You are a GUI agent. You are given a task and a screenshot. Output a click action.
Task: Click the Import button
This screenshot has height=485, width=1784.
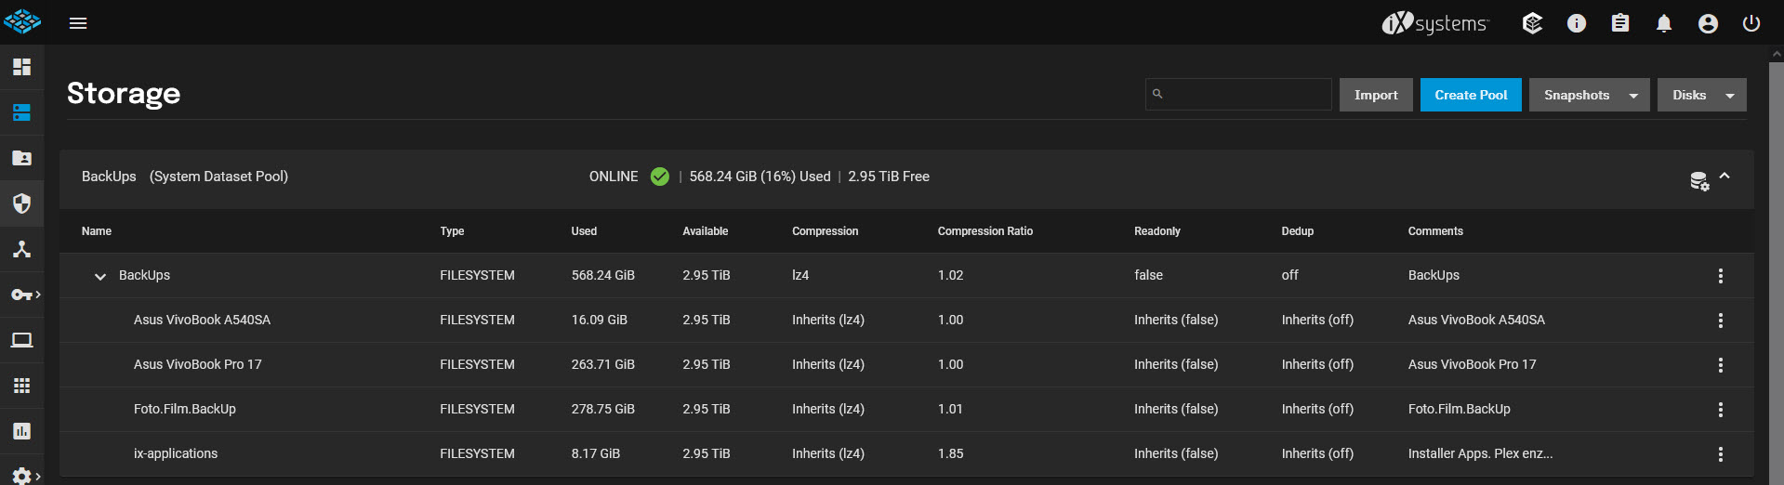pos(1376,95)
